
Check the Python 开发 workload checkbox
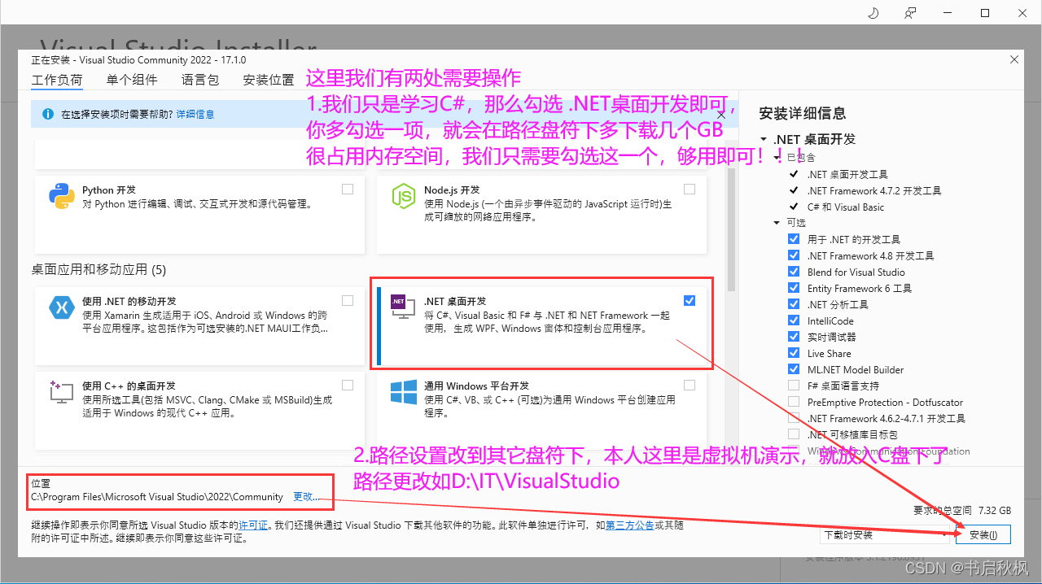pyautogui.click(x=348, y=189)
